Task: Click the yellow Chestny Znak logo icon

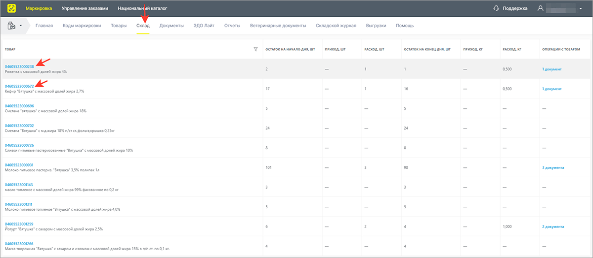Action: click(11, 8)
